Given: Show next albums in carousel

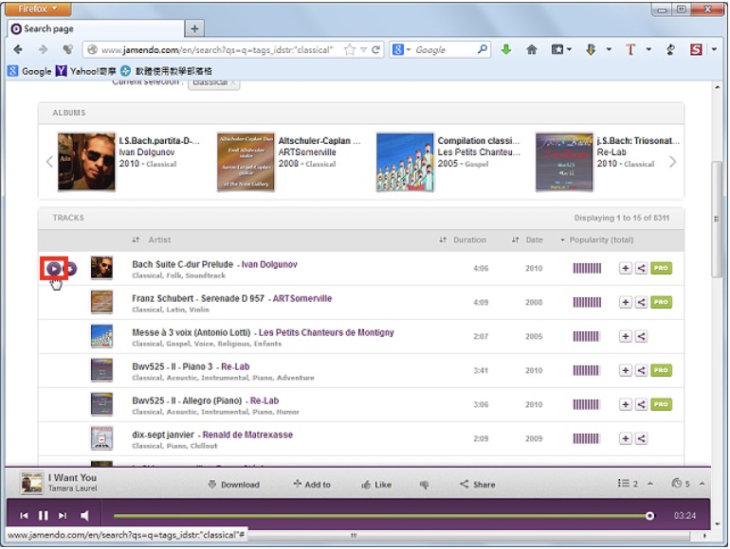Looking at the screenshot, I should coord(672,162).
